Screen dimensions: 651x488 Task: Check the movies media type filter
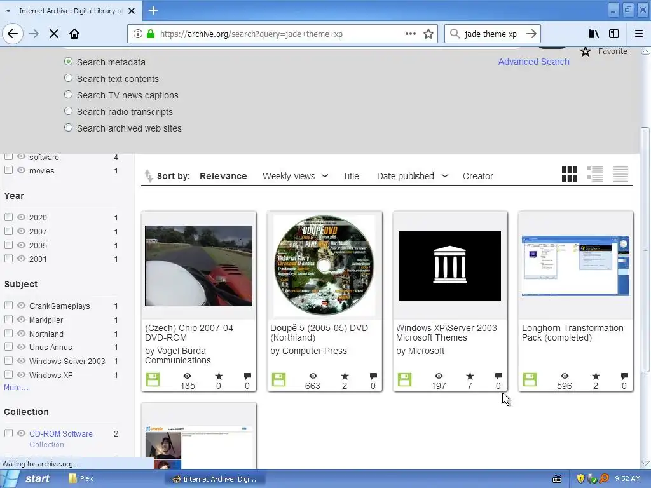point(8,170)
